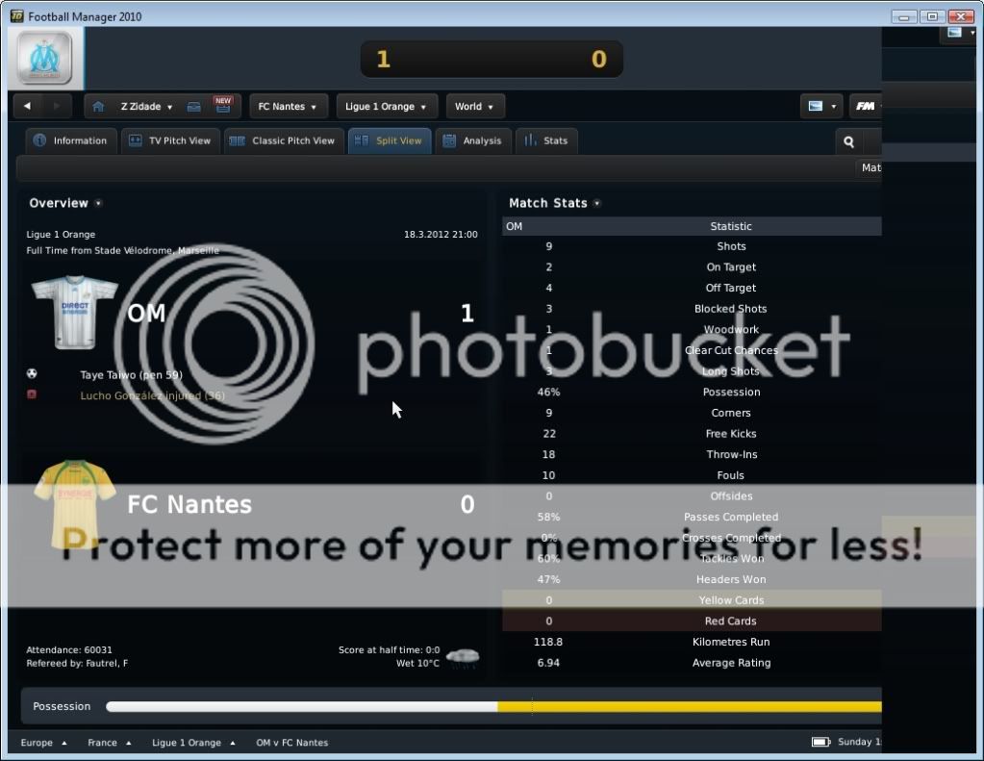Switch to the TV Pitch View tab
Viewport: 984px width, 761px height.
tap(171, 140)
